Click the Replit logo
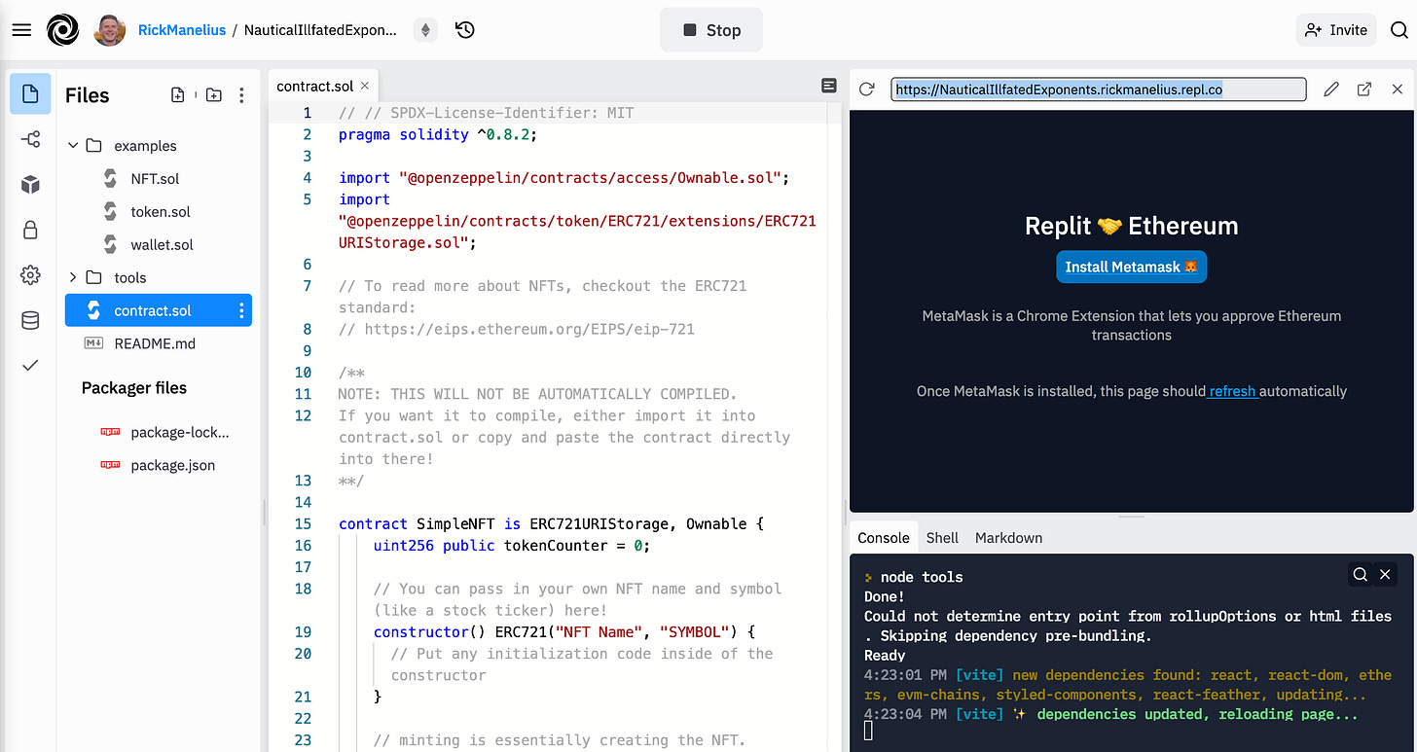1417x752 pixels. [x=63, y=30]
